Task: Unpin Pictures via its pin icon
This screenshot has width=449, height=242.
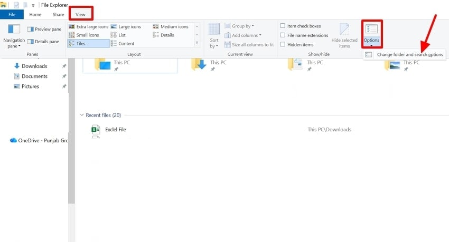Action: 64,86
